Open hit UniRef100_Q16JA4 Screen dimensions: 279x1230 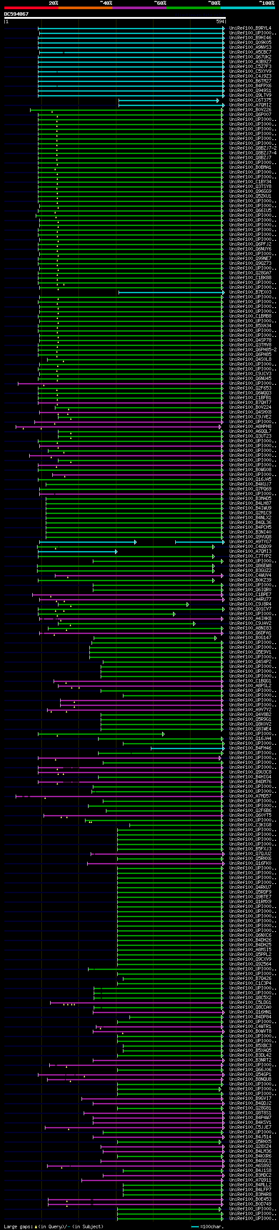250,739
